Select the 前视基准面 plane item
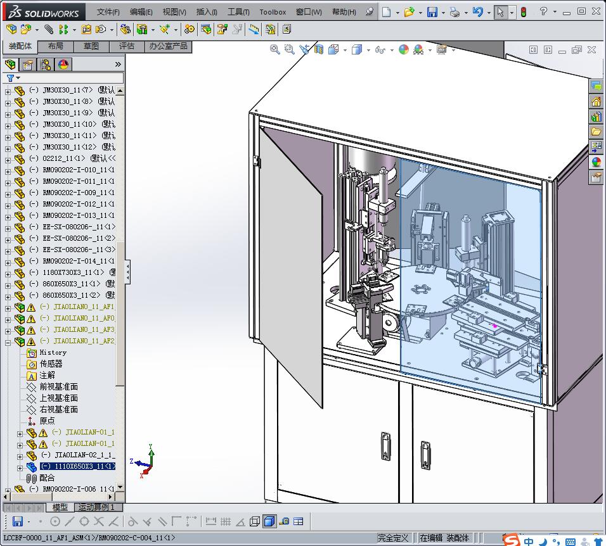The width and height of the screenshot is (606, 546). tap(58, 386)
